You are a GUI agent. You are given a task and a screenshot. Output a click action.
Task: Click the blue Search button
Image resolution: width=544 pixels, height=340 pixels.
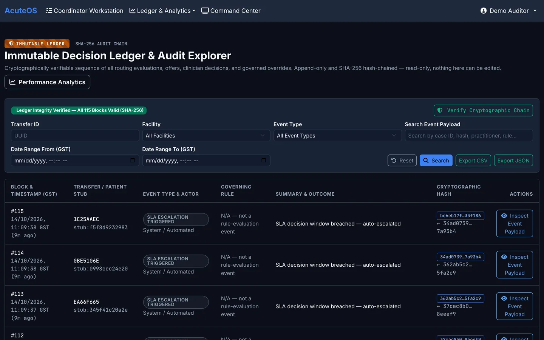[436, 161]
